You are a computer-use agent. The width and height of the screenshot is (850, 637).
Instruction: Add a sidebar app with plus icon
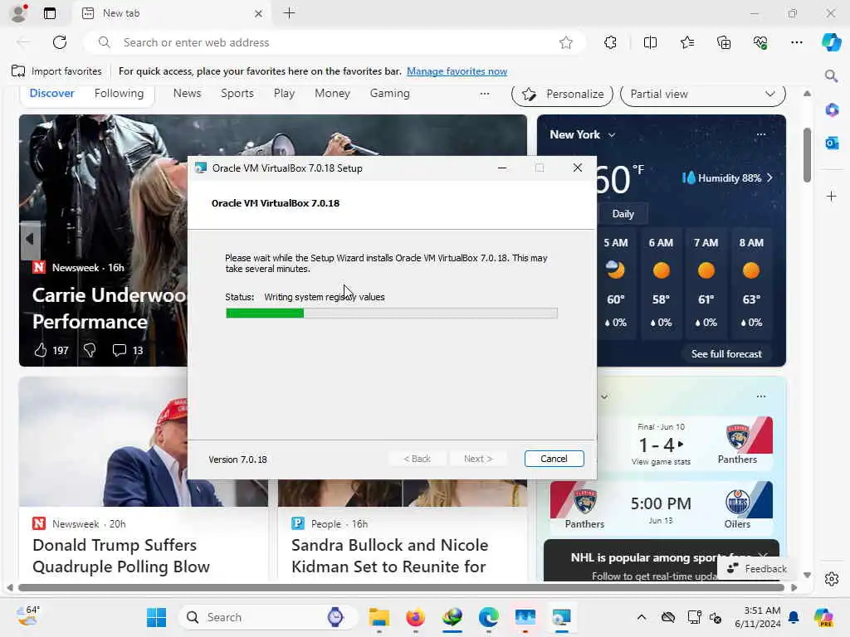832,196
